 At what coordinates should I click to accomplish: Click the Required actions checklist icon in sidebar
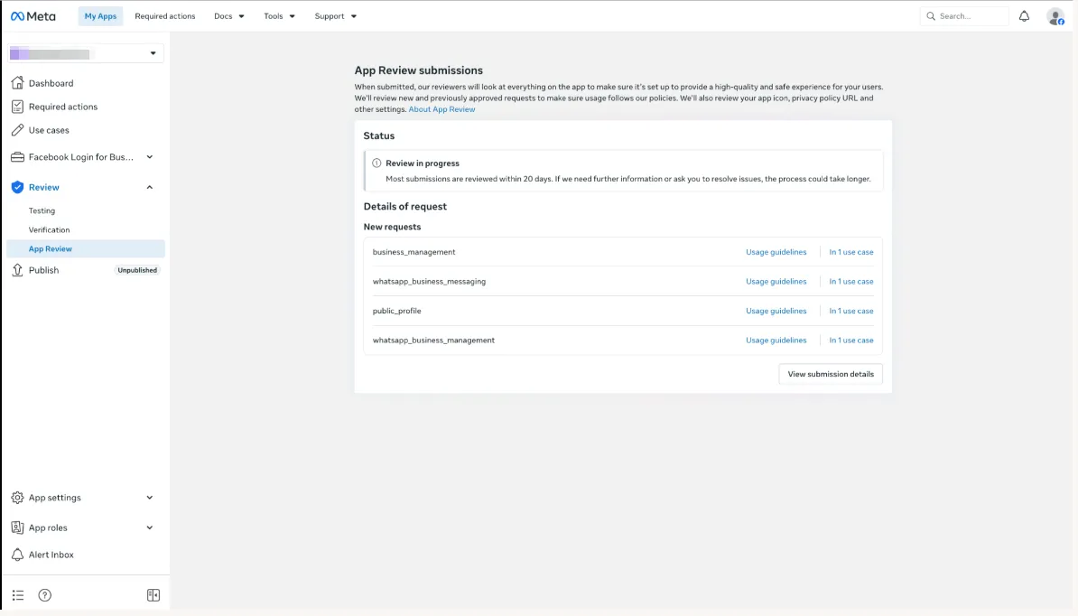[17, 107]
